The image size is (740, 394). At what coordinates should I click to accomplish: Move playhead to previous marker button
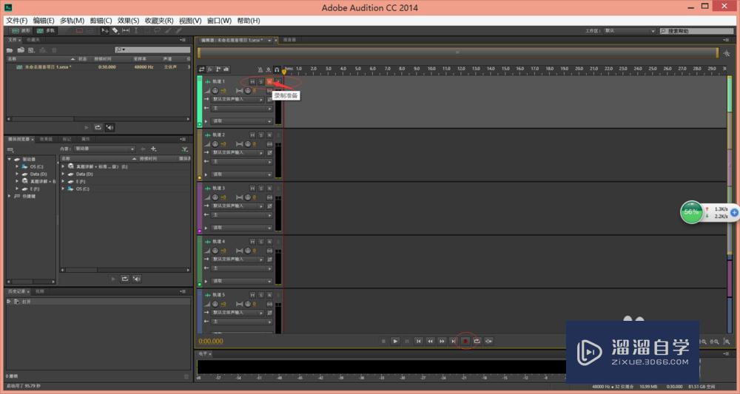(418, 341)
